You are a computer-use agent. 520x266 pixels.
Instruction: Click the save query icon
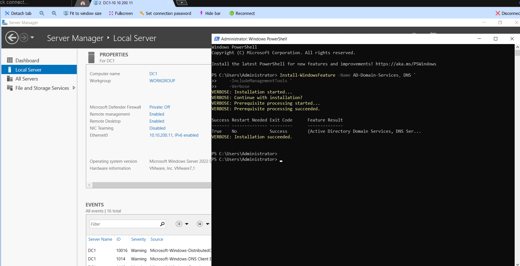(200, 224)
